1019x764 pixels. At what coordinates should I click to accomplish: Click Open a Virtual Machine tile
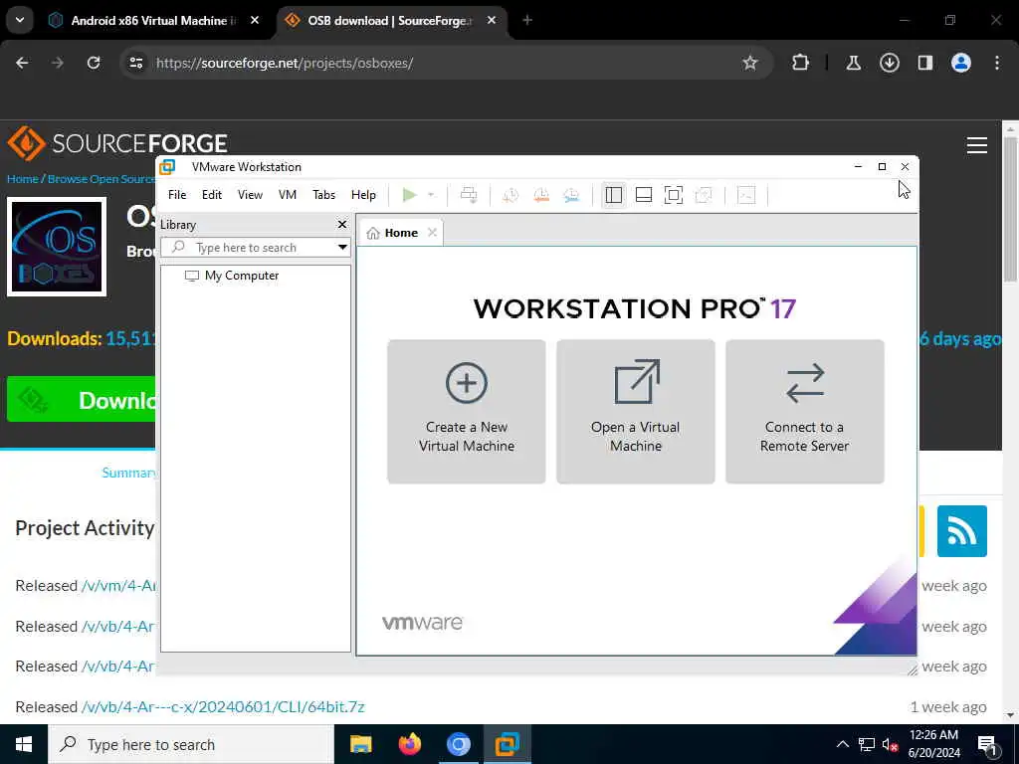click(x=636, y=412)
